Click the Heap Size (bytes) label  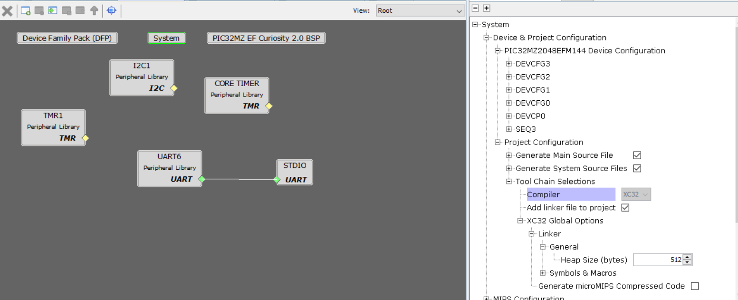(x=594, y=260)
